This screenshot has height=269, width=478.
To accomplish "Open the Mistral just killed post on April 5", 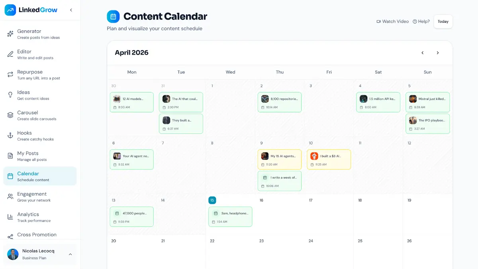I will [x=427, y=102].
